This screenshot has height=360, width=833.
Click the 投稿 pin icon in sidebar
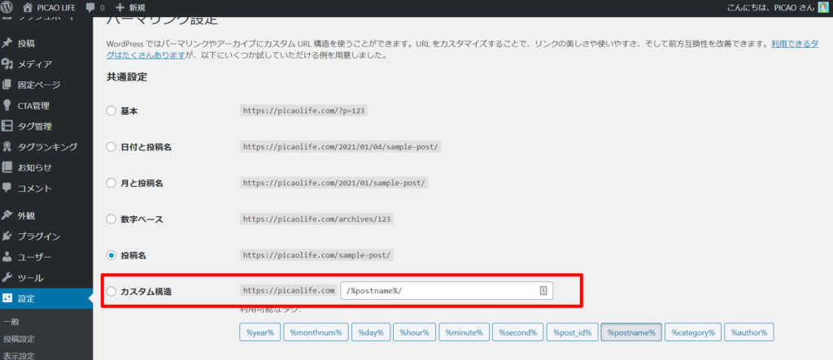click(7, 43)
